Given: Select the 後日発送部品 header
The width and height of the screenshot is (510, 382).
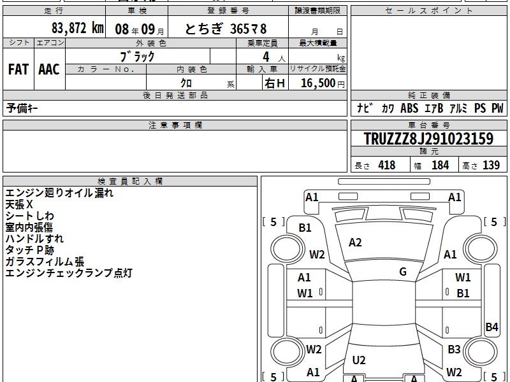Looking at the screenshot, I should (175, 95).
